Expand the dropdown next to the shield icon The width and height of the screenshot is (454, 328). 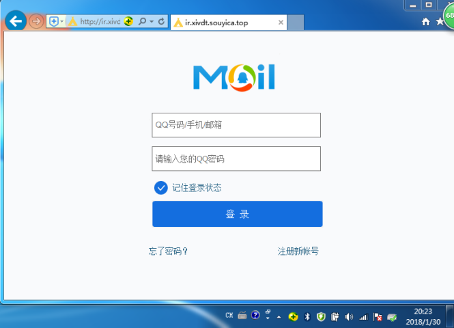tap(61, 21)
